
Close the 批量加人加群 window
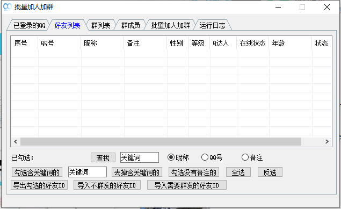(327, 7)
